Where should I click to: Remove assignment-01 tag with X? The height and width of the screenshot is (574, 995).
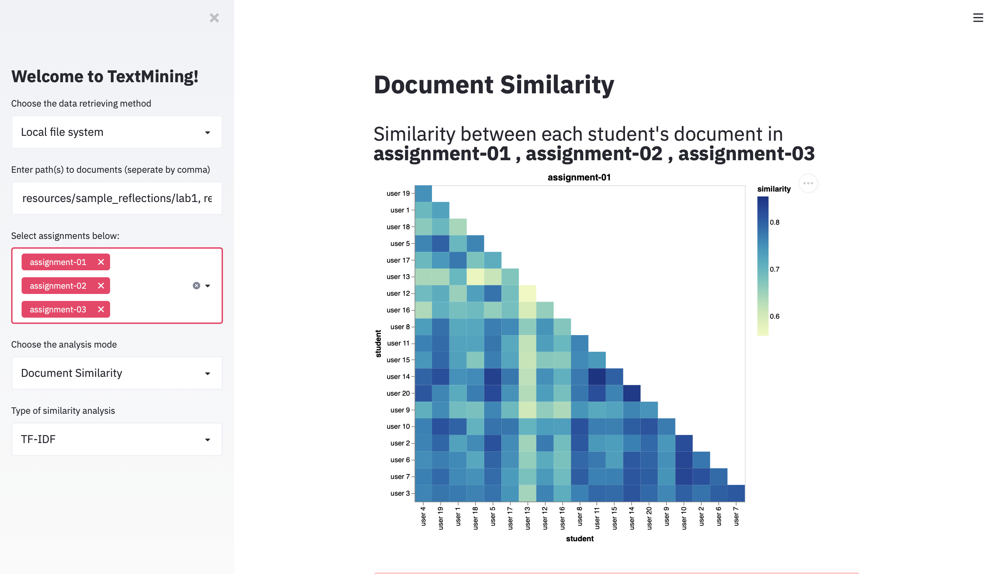click(x=101, y=262)
